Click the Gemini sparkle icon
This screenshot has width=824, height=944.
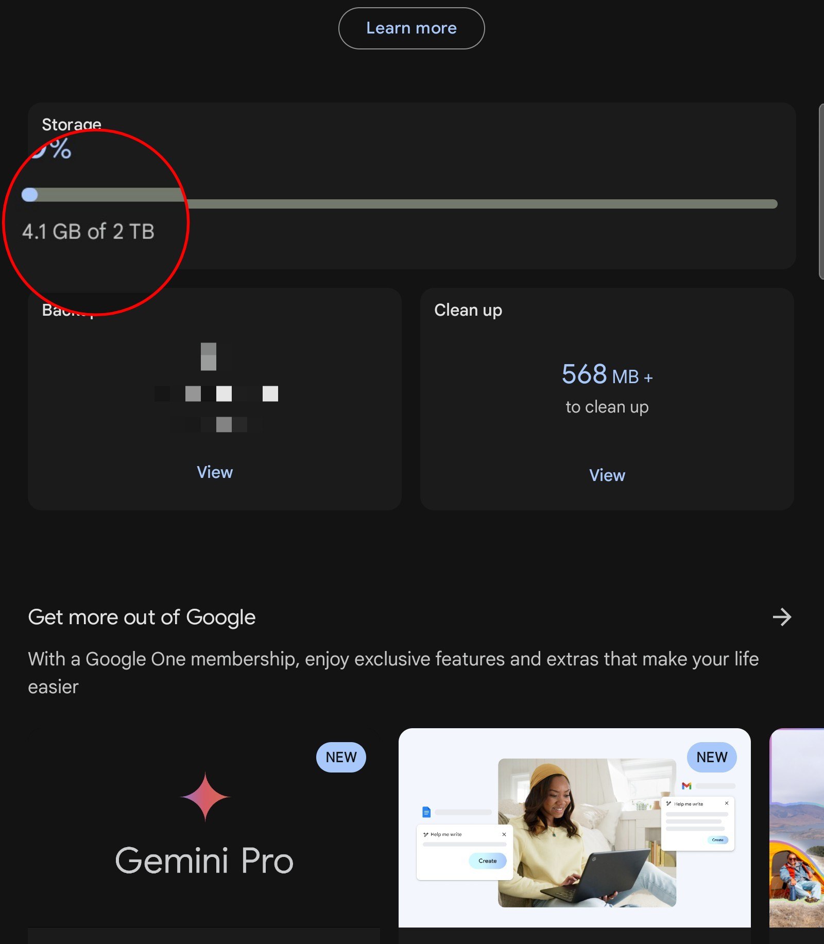tap(205, 796)
